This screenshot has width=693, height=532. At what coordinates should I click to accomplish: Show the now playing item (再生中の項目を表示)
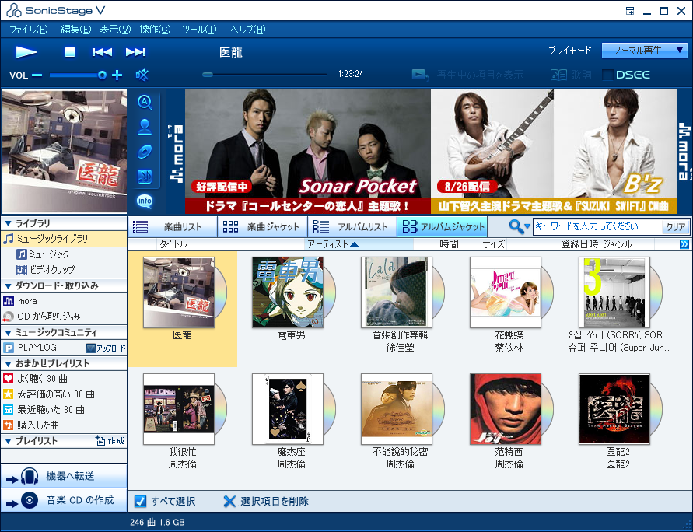pos(467,75)
